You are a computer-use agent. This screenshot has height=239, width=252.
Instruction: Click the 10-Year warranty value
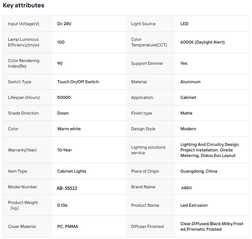pyautogui.click(x=65, y=150)
